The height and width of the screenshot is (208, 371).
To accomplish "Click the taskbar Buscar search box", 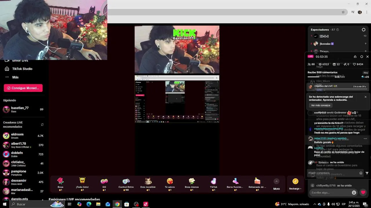I will pos(37,204).
